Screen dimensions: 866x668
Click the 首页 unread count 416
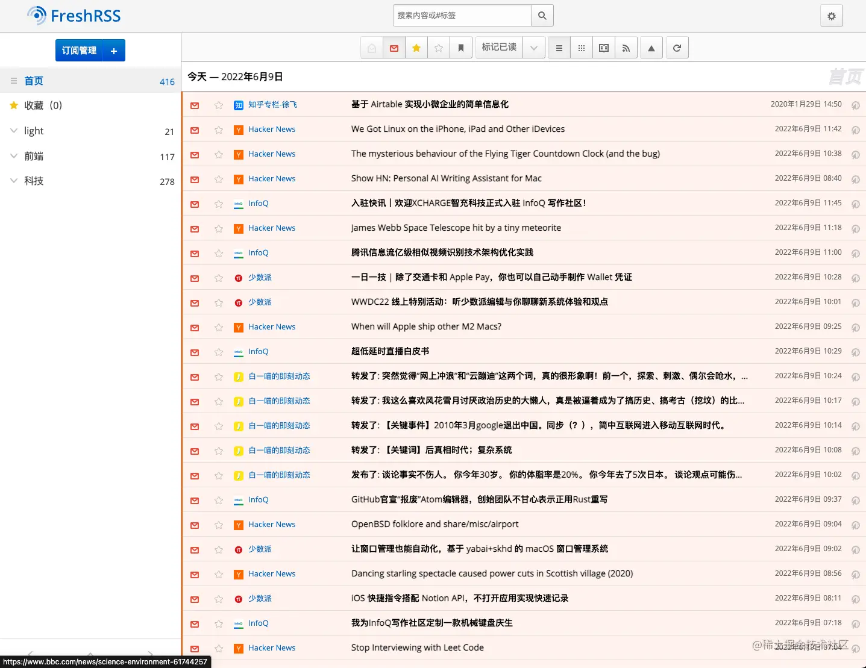[x=167, y=82]
